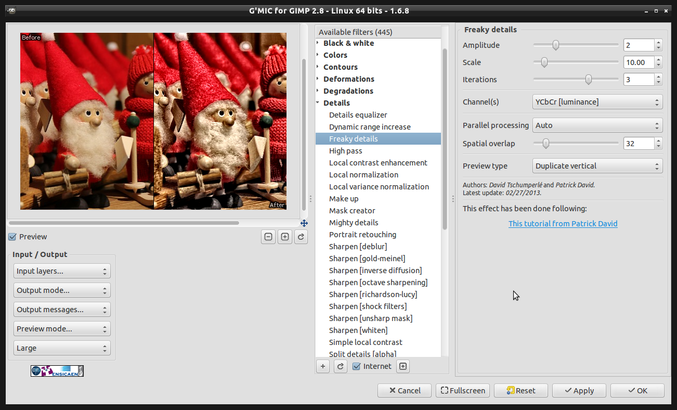
Task: Click the Spatial overlap slider handle
Action: coord(545,144)
